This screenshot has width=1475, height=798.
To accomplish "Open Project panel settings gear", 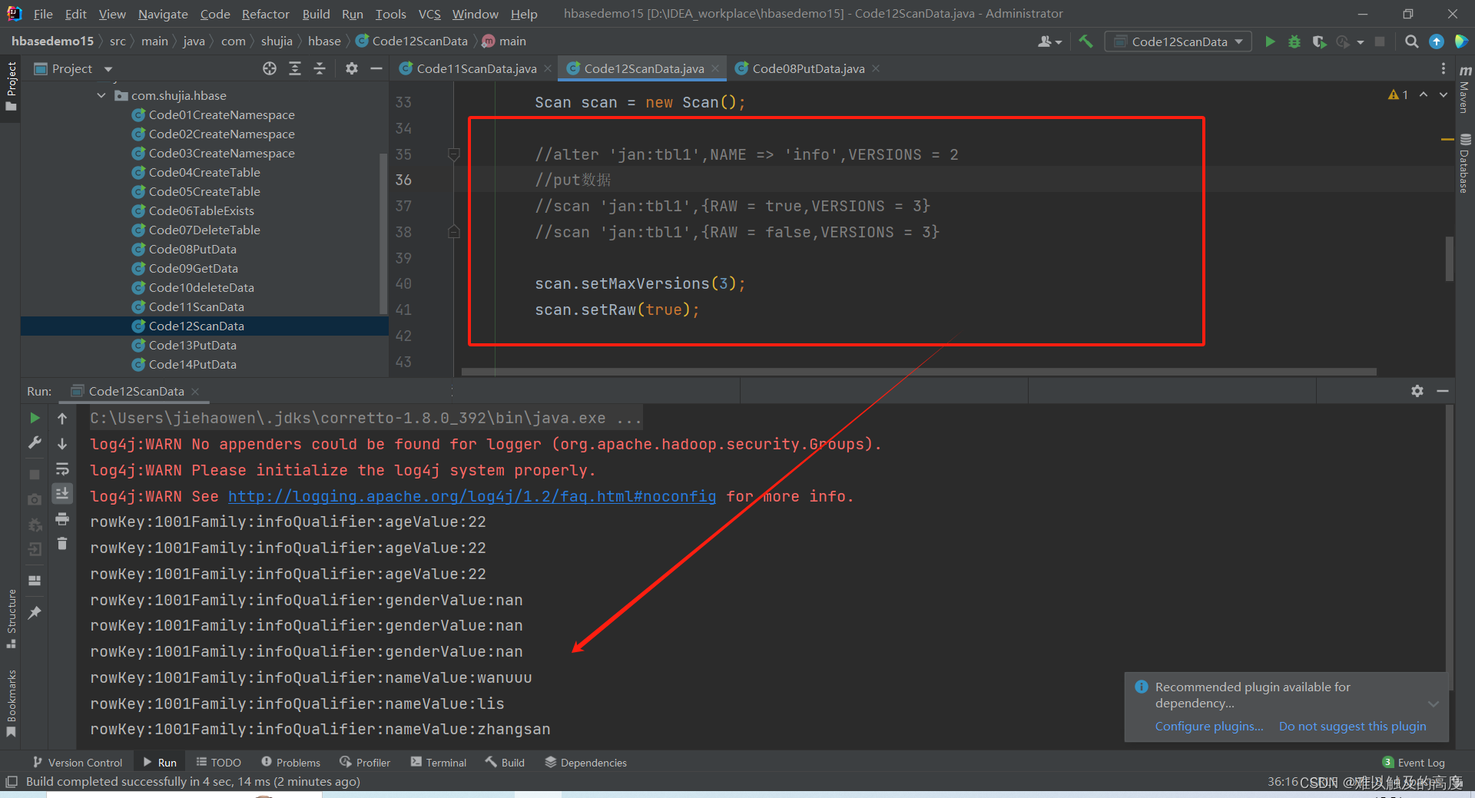I will (x=352, y=68).
